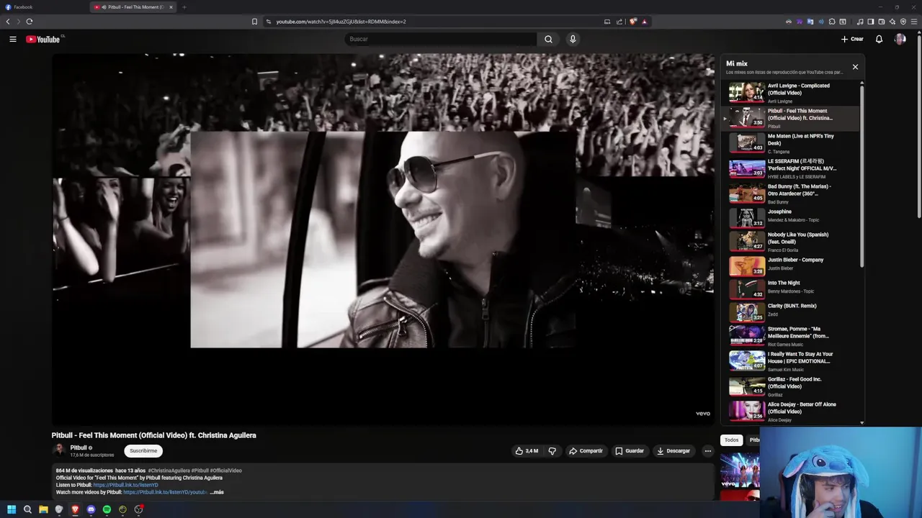Click the video player frame

(x=383, y=240)
